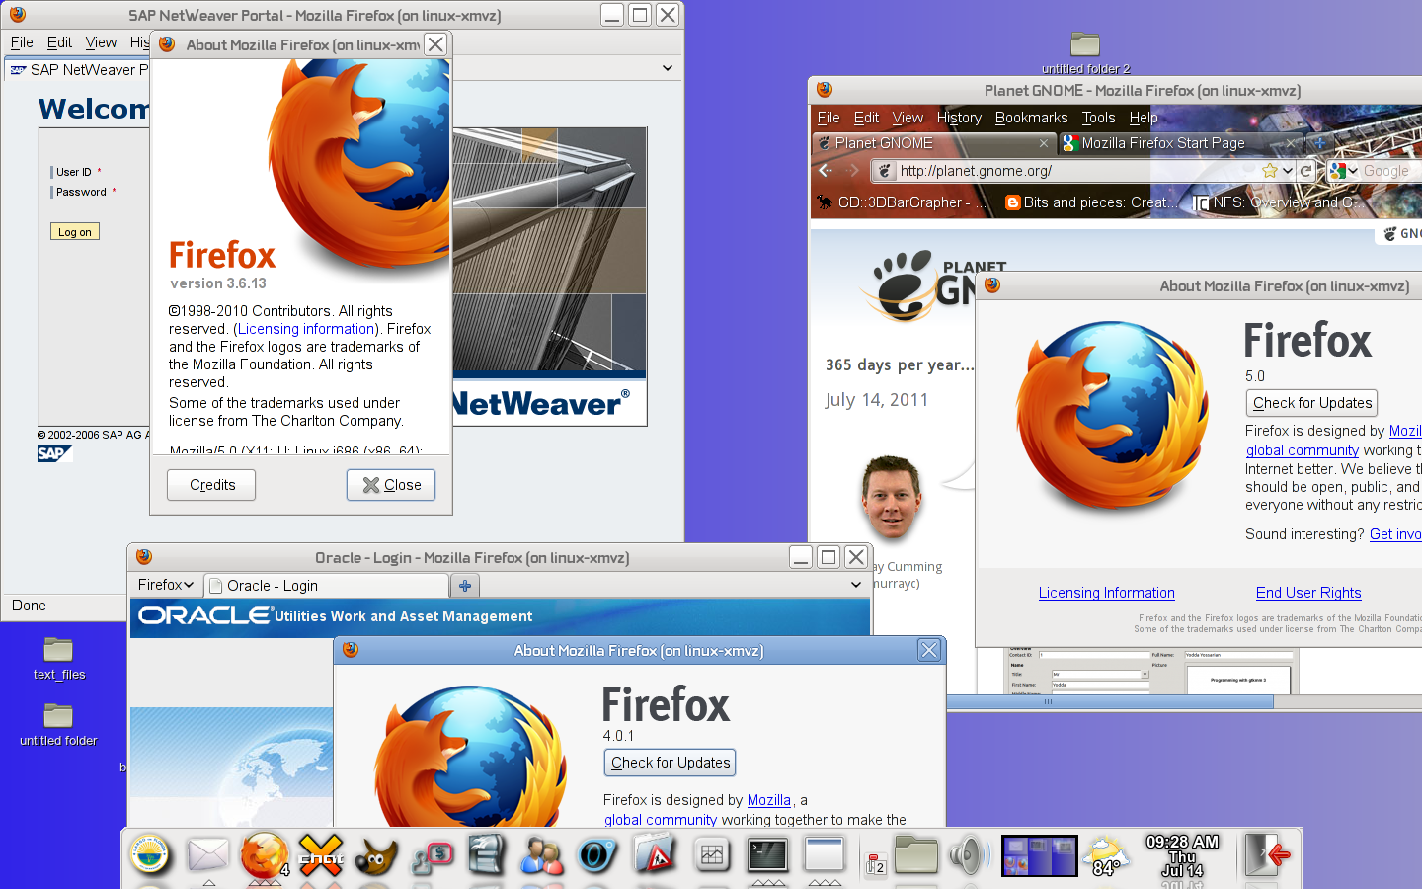Click the round emblem icon at dock start

[x=150, y=855]
